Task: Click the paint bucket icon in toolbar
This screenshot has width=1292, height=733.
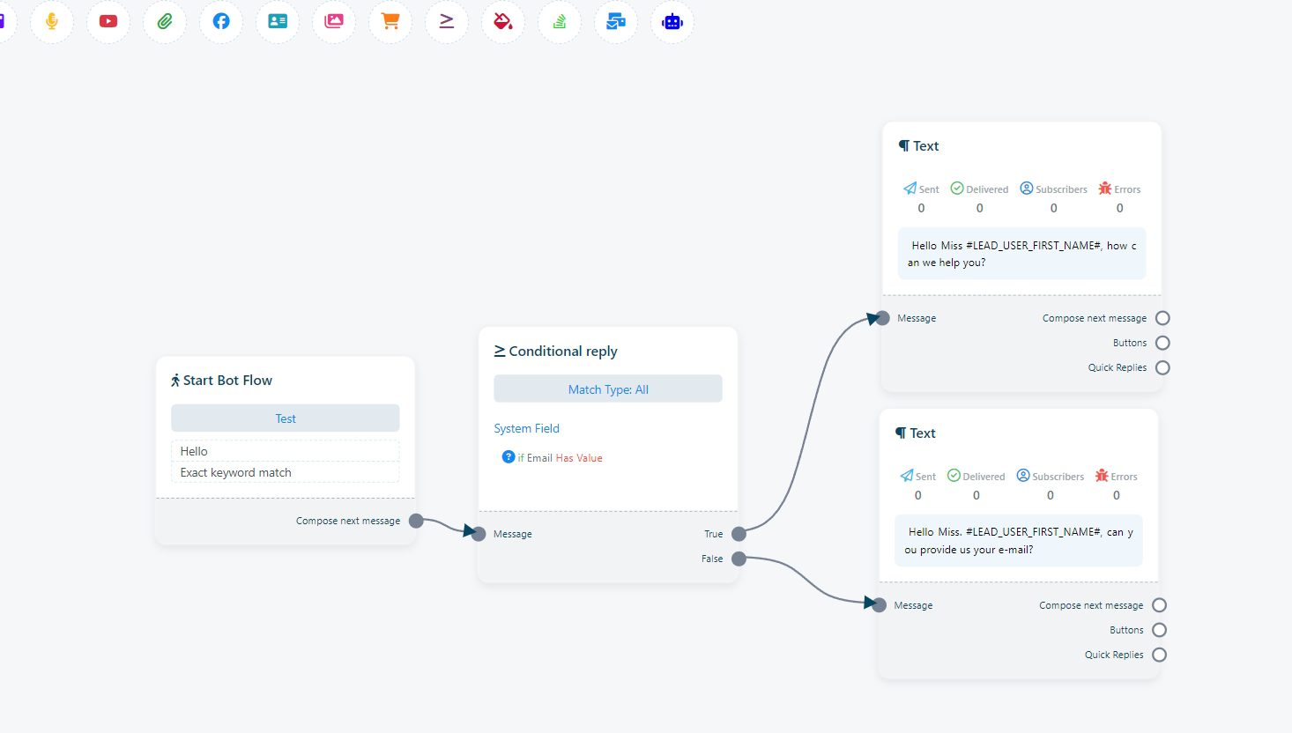Action: [x=503, y=22]
